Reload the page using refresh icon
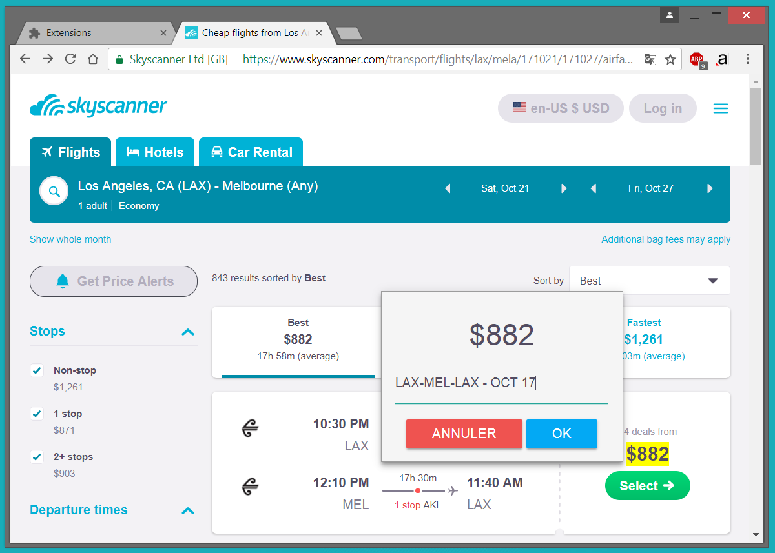775x553 pixels. [70, 59]
